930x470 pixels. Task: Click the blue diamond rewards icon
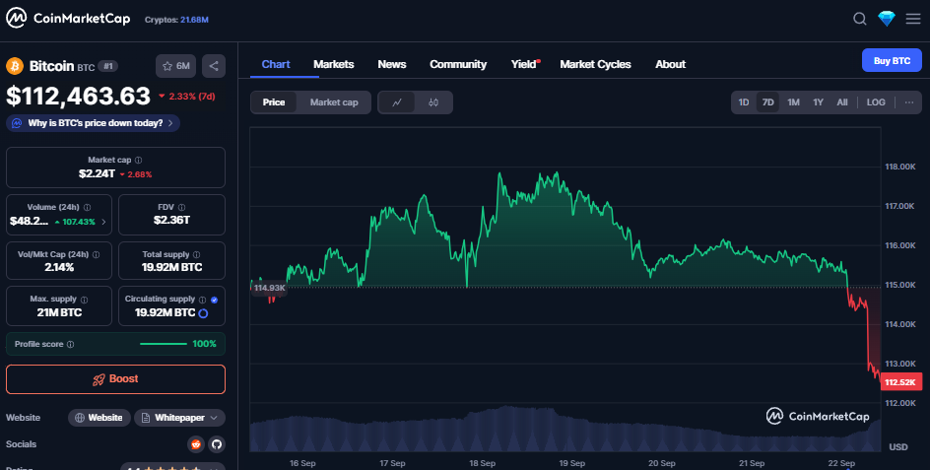[x=886, y=19]
